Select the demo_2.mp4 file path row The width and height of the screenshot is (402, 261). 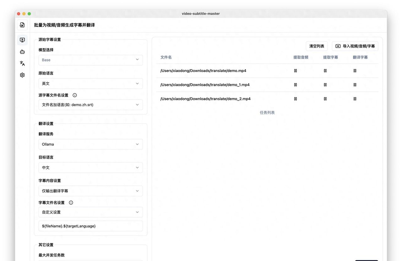click(267, 99)
